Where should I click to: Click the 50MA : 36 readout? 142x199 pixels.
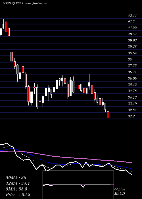tap(16, 178)
